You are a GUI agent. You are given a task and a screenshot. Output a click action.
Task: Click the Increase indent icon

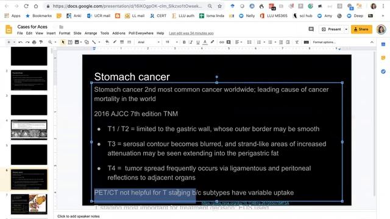[x=288, y=42]
